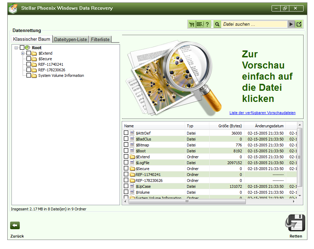The width and height of the screenshot is (314, 249).
Task: Start file search with play arrow button
Action: tap(291, 24)
